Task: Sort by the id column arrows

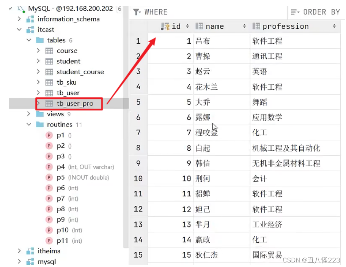Action: (x=187, y=26)
